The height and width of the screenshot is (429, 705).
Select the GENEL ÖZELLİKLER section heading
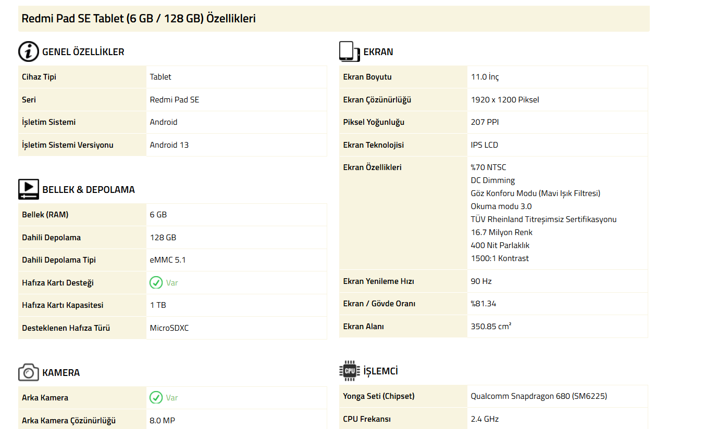83,52
